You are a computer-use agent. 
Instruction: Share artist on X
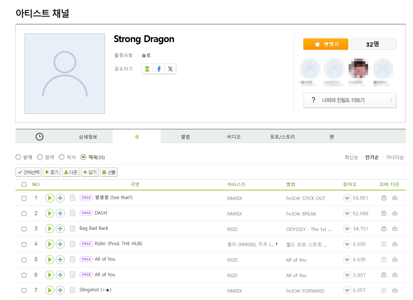coord(170,69)
